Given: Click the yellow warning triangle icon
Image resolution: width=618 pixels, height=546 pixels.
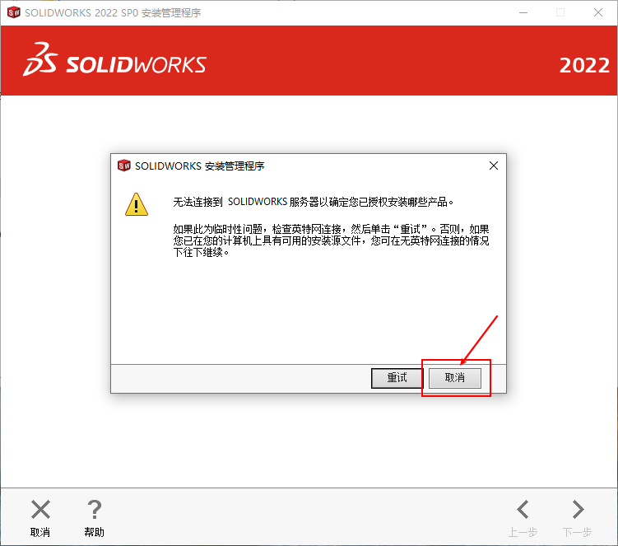Looking at the screenshot, I should [137, 204].
